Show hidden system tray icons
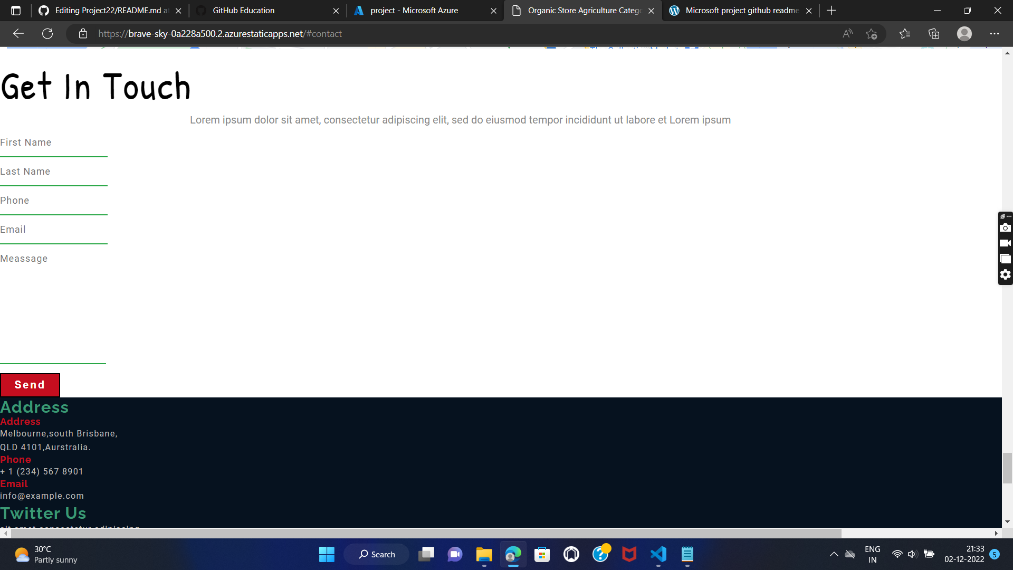The image size is (1013, 570). [834, 554]
